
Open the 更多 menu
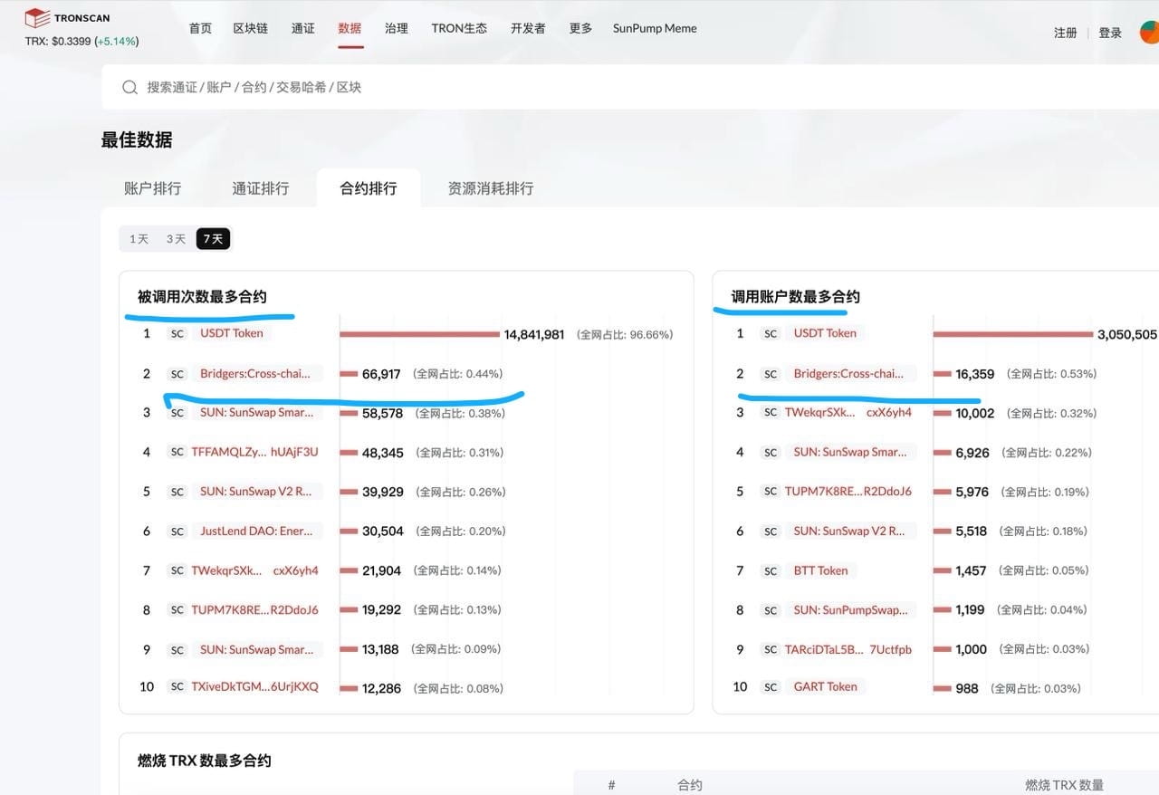pos(580,28)
